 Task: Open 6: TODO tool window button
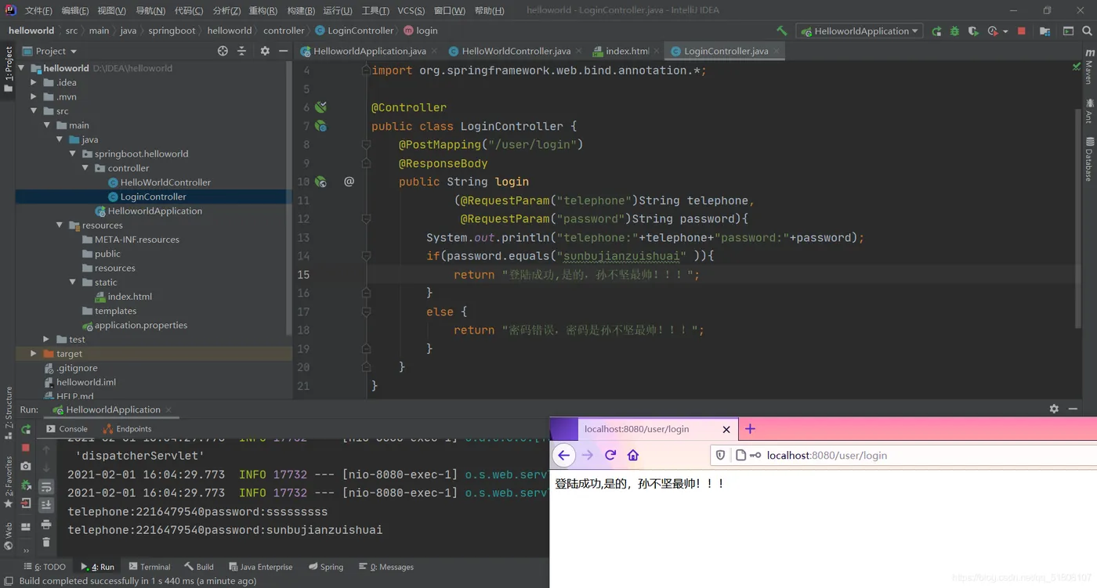coord(45,567)
